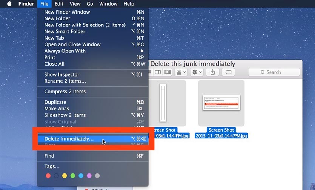
Task: Switch Finder window to column view
Action: [x=158, y=72]
